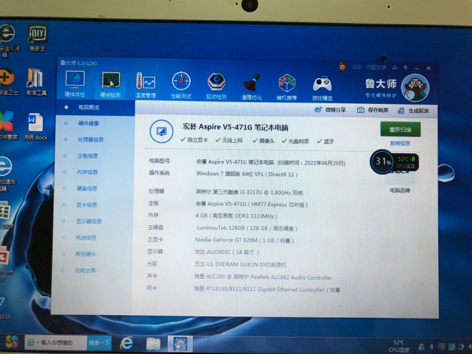Click the AUO303C display info text
Screen dimensions: 472x354
(x=227, y=252)
